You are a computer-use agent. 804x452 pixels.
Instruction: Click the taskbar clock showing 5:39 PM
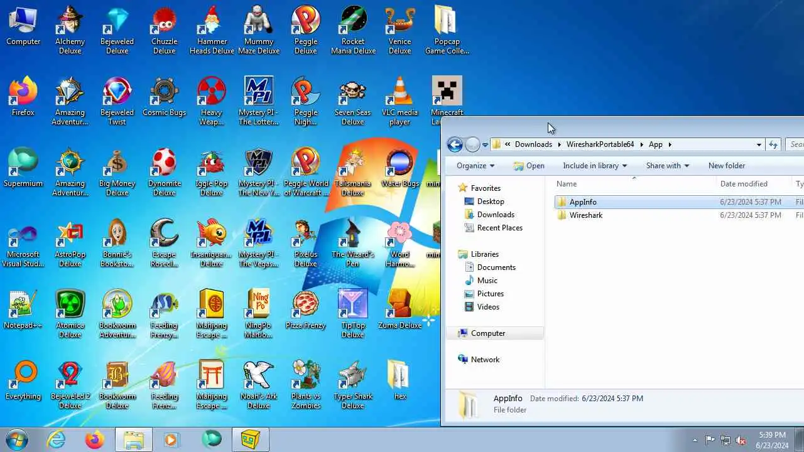(772, 440)
